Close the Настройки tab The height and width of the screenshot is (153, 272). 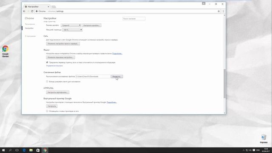click(x=48, y=7)
